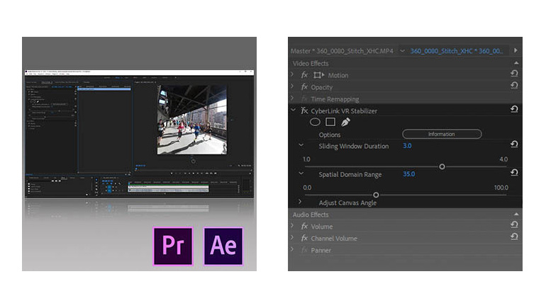Click the Spatial Domain Range slider handle

tap(376, 195)
